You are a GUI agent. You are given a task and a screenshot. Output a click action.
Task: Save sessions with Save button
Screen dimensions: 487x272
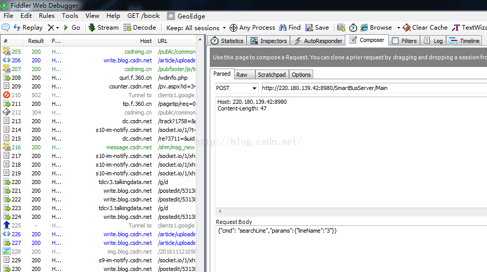317,28
